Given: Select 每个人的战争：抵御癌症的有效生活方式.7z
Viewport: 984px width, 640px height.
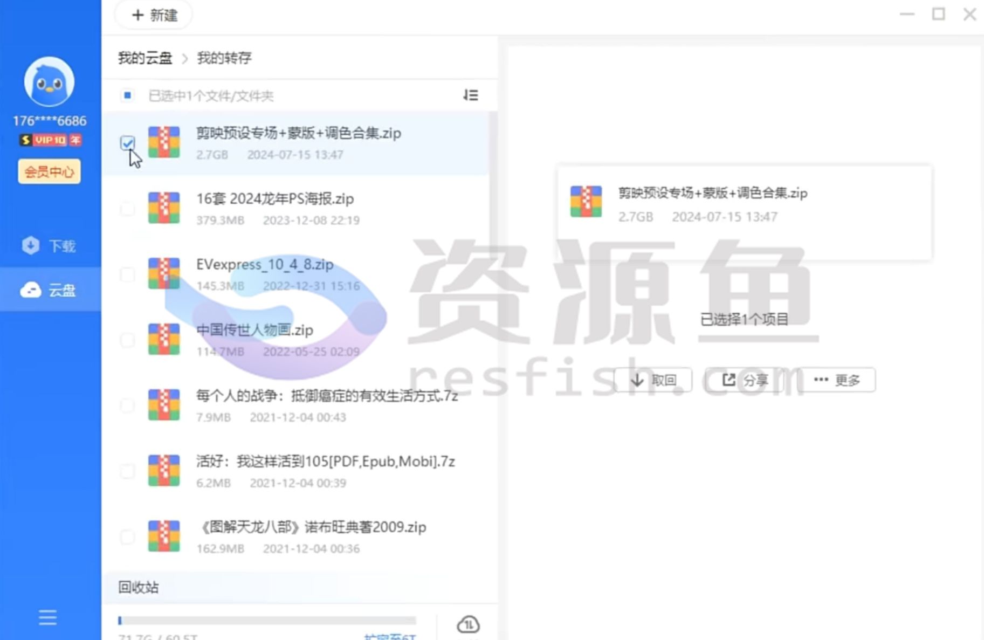Looking at the screenshot, I should [x=327, y=396].
